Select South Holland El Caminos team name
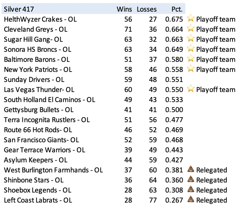Viewport: 241px width, 208px height. click(49, 99)
